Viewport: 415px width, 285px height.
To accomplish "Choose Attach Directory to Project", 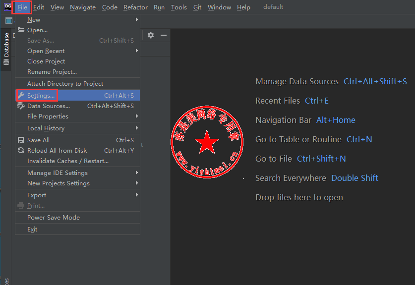I will click(x=77, y=84).
